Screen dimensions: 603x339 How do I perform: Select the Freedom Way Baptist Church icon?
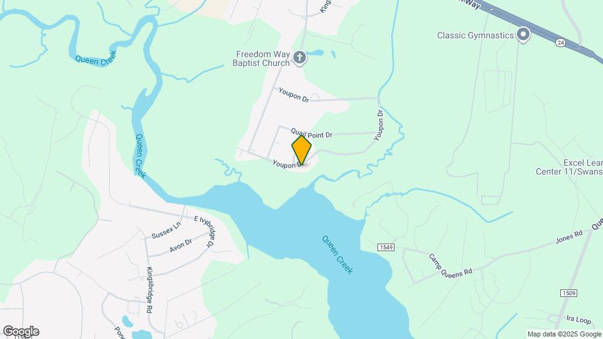(x=300, y=58)
